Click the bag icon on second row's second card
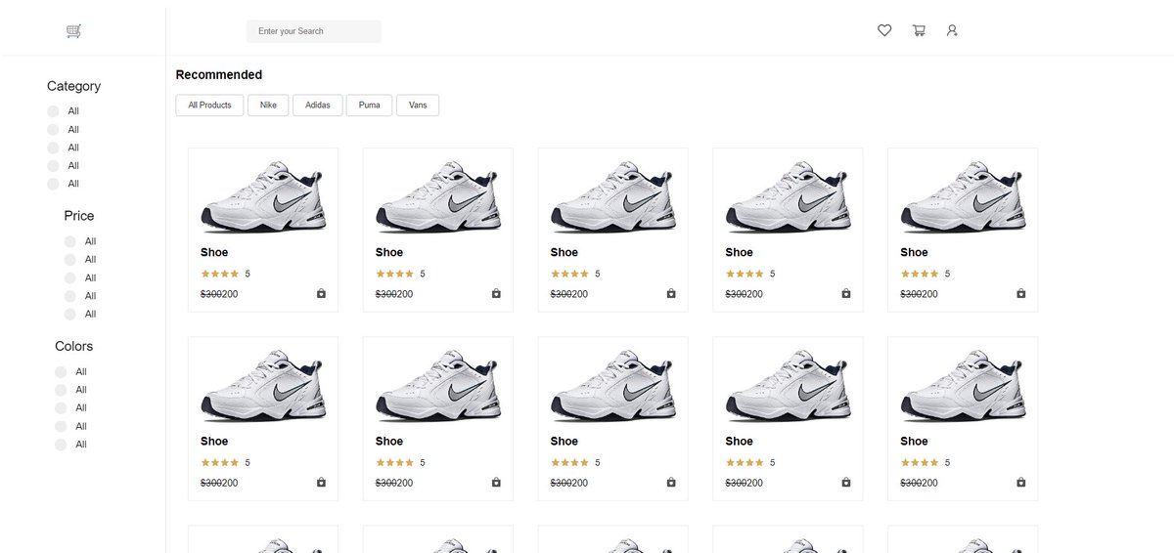This screenshot has height=553, width=1174. click(x=496, y=482)
